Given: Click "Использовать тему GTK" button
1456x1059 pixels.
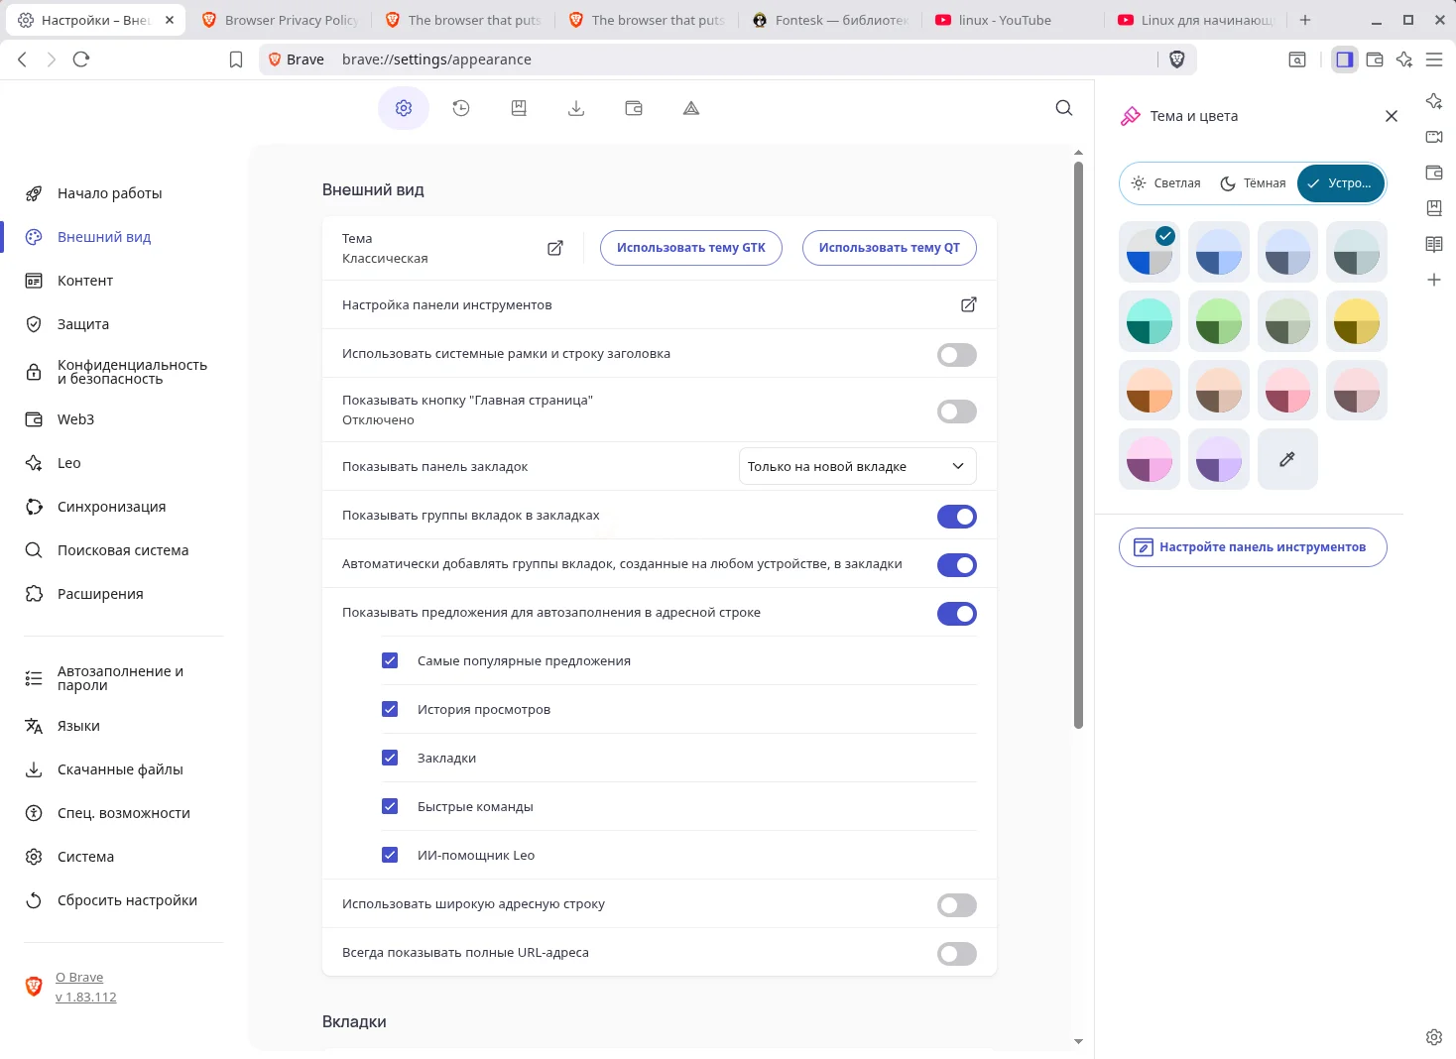Looking at the screenshot, I should (690, 248).
